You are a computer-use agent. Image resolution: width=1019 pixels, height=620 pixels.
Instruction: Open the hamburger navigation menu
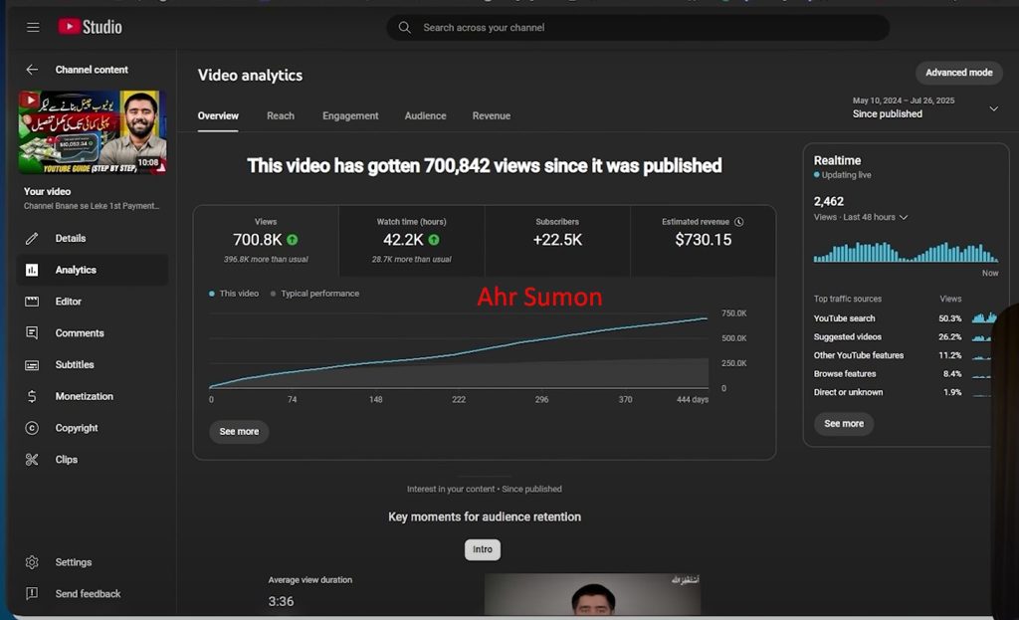(x=32, y=27)
